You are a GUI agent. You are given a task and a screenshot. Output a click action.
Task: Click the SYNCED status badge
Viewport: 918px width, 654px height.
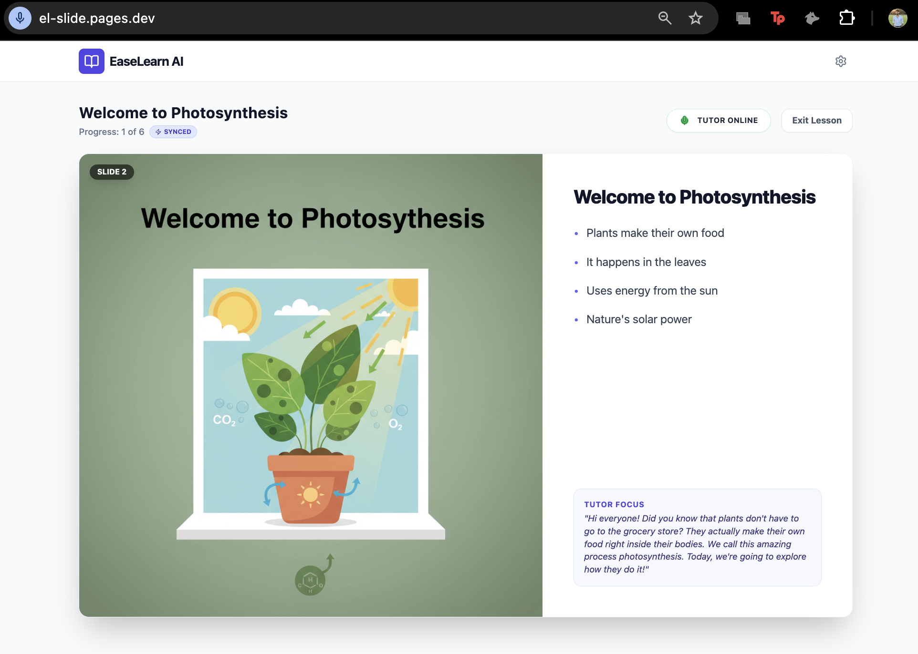(x=173, y=132)
